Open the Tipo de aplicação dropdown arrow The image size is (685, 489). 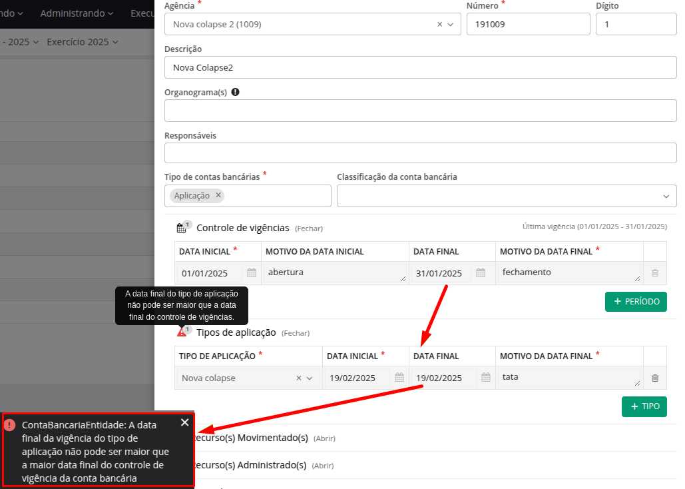310,378
